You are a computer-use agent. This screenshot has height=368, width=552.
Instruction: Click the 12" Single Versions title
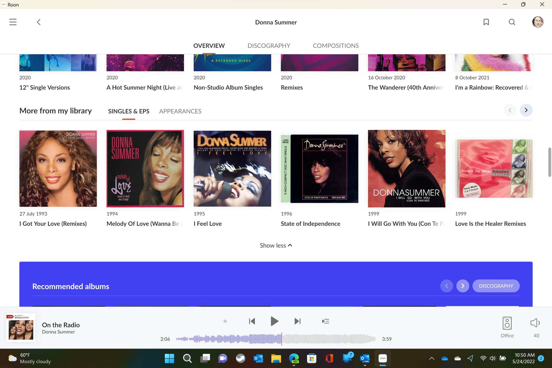pos(45,87)
